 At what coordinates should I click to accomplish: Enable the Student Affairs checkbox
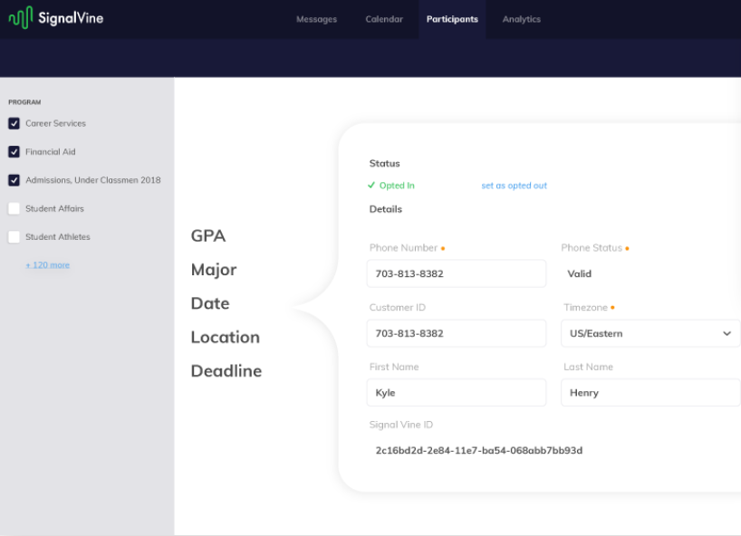point(13,208)
